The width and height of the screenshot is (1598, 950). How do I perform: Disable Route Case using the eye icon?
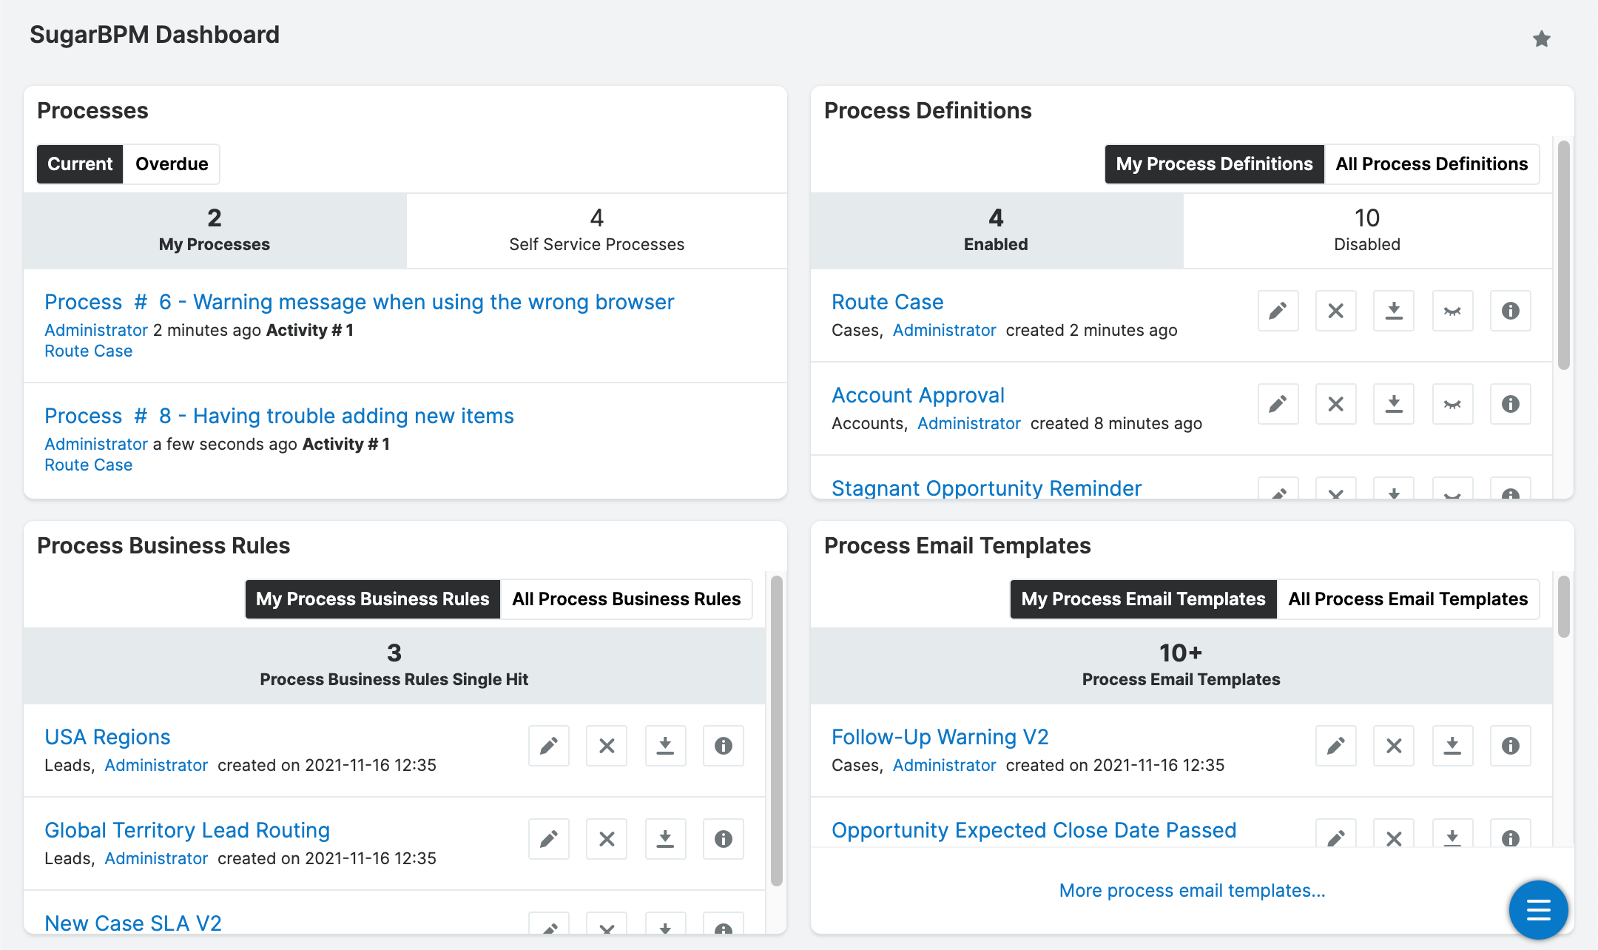1452,311
